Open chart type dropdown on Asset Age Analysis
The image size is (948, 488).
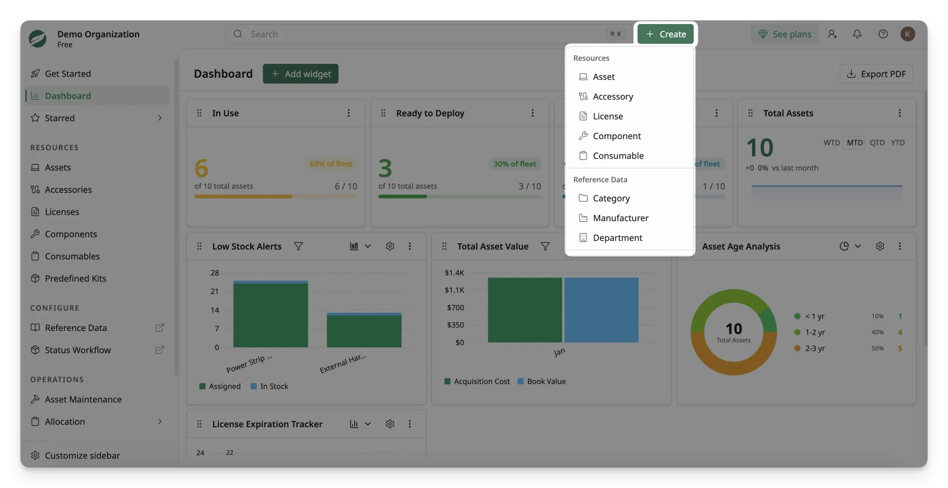click(850, 246)
